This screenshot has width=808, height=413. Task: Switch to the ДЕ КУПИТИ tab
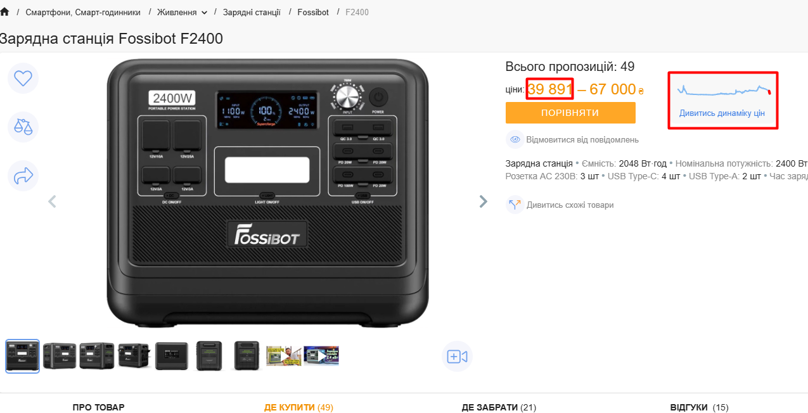click(298, 407)
